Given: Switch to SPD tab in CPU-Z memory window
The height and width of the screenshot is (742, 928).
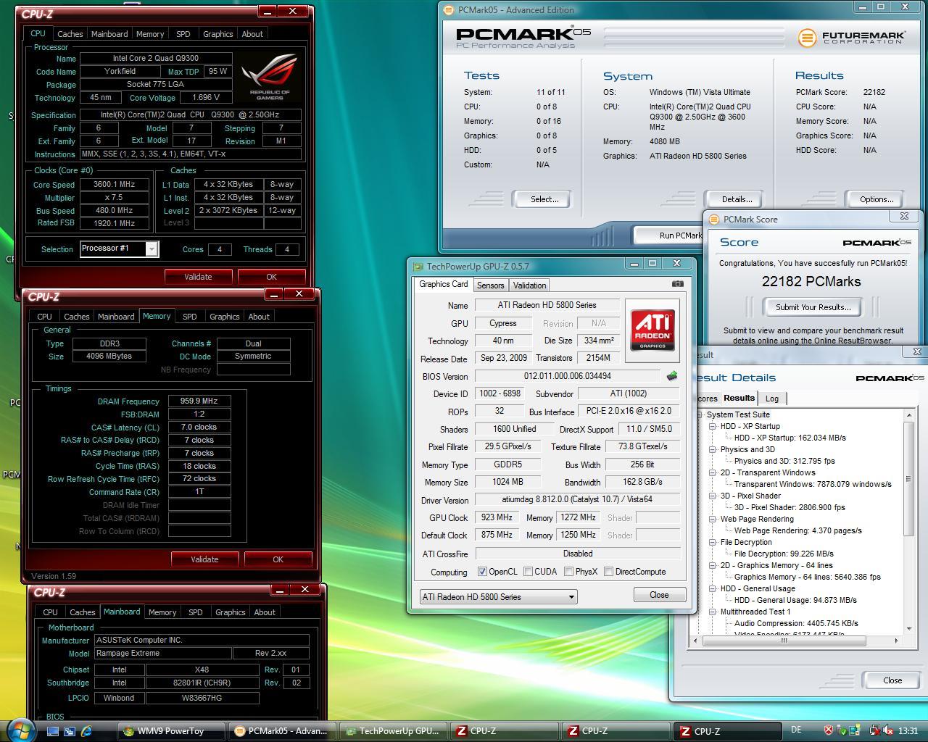Looking at the screenshot, I should tap(189, 317).
